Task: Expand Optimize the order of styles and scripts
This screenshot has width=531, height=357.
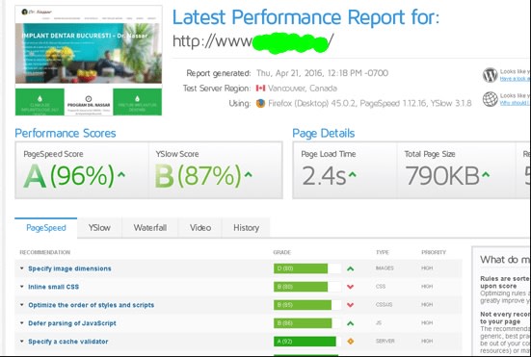Action: tap(22, 305)
